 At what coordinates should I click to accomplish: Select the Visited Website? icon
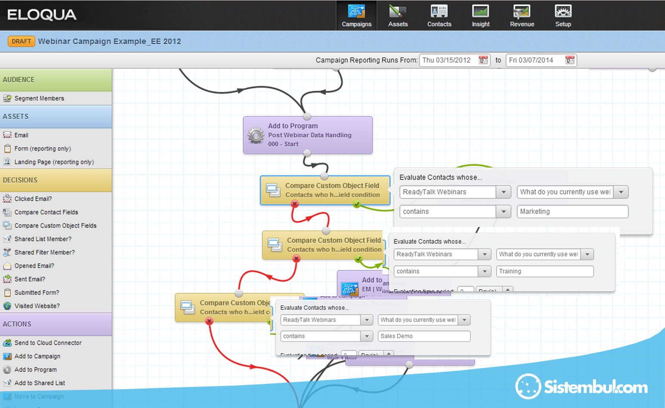click(7, 306)
